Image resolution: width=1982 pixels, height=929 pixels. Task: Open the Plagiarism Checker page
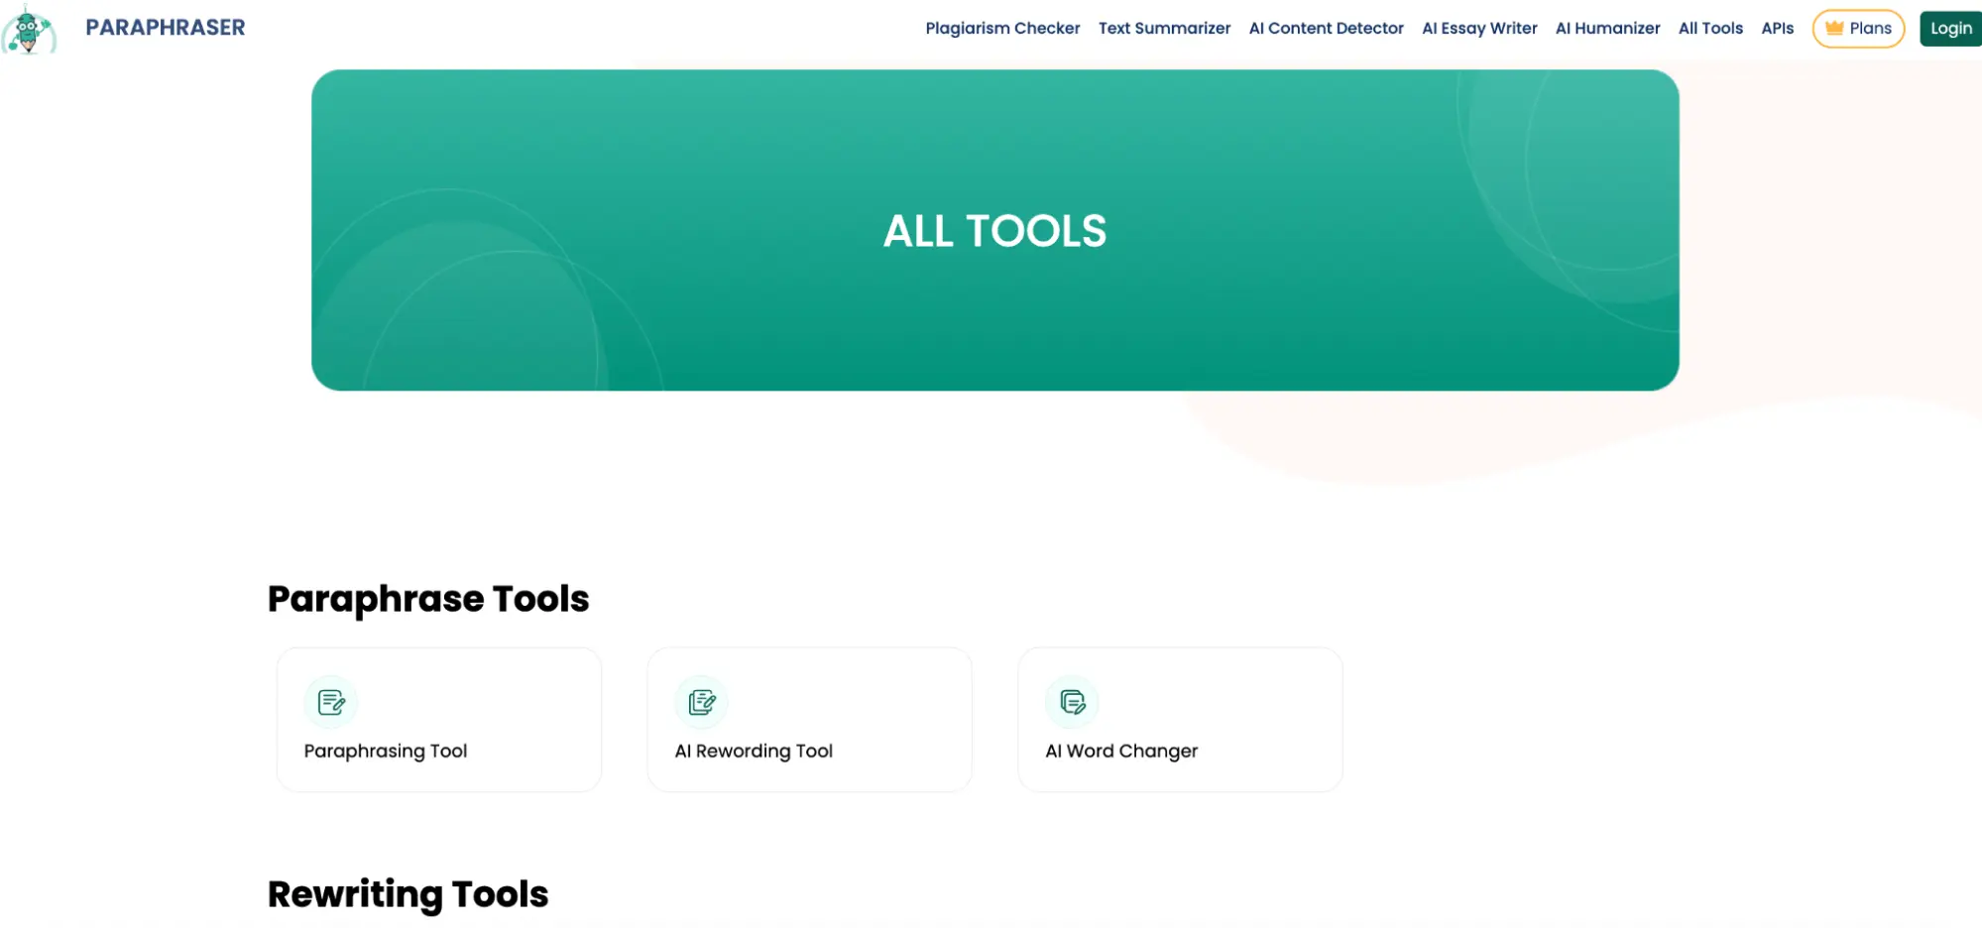(x=1002, y=29)
